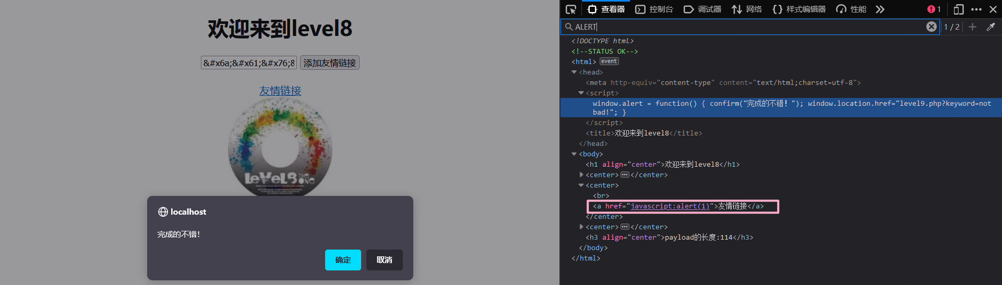Collapse the head element node
This screenshot has height=285, width=1002.
(x=574, y=72)
